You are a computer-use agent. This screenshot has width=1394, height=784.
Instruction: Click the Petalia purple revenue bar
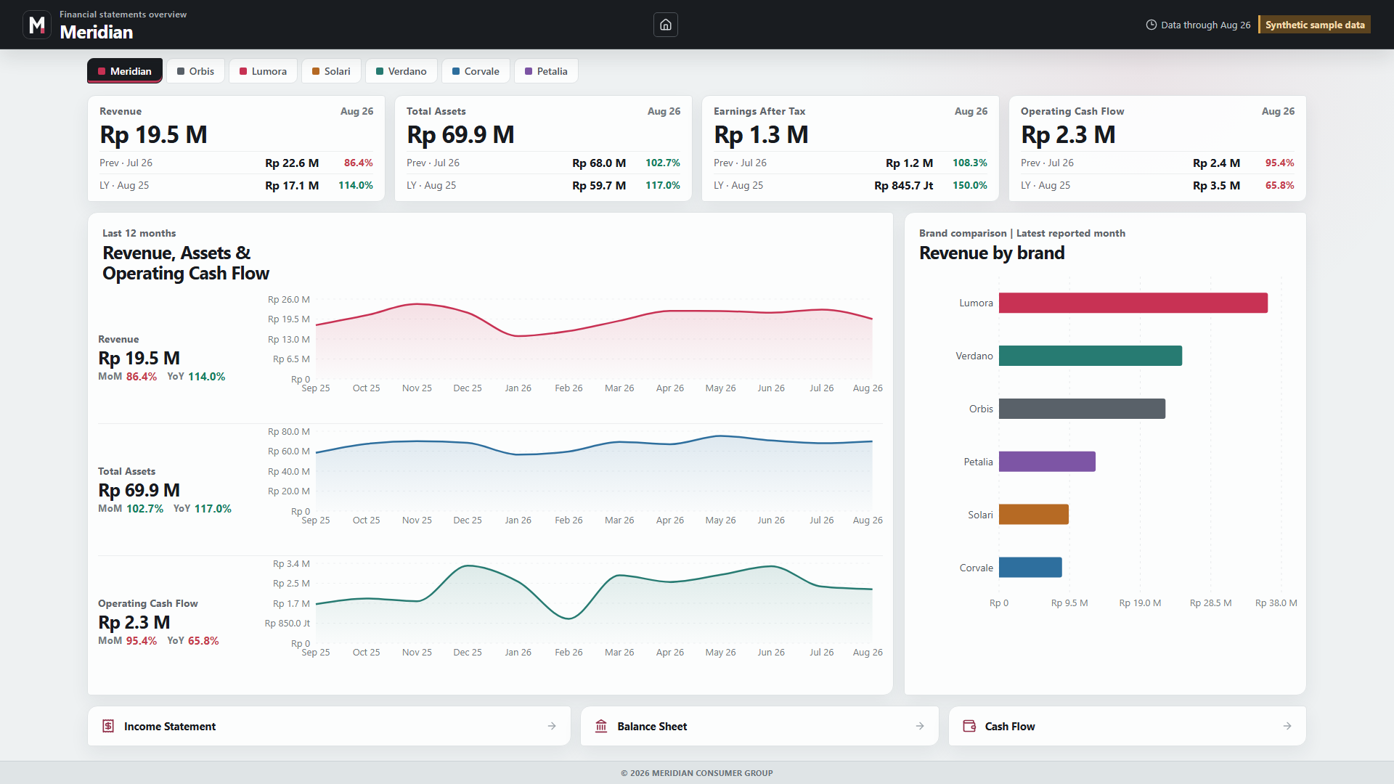pos(1047,462)
